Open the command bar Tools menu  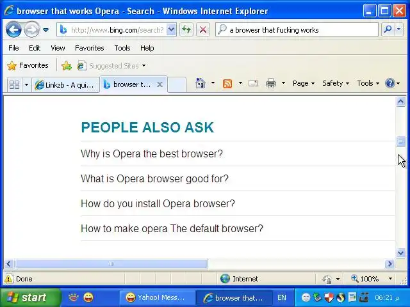(368, 83)
